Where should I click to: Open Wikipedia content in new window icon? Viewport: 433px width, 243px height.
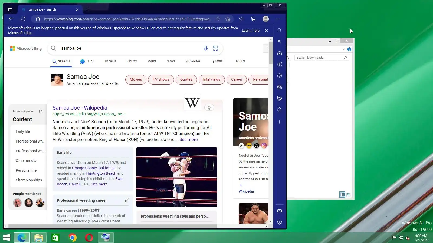41,111
